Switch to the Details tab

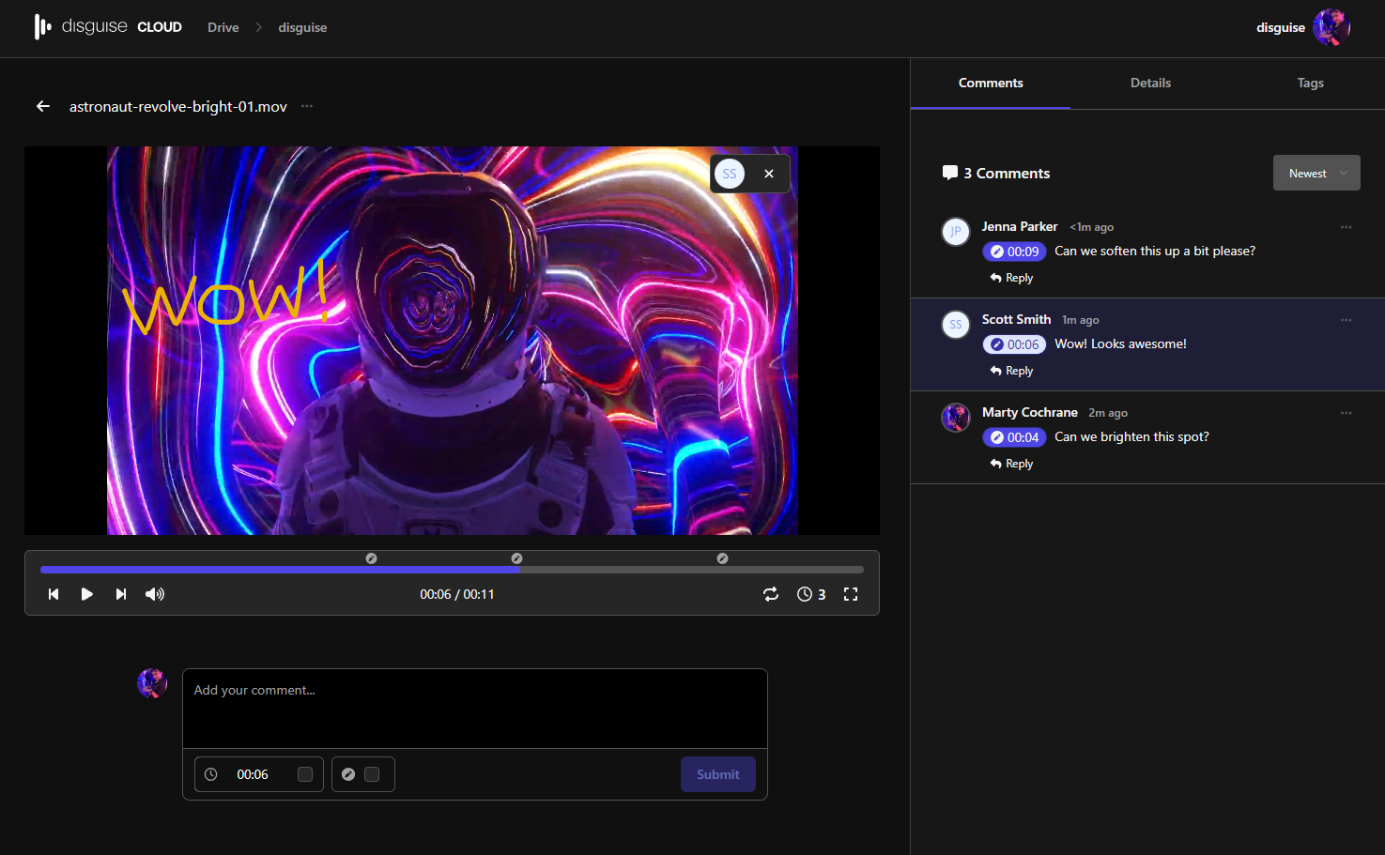(1150, 83)
